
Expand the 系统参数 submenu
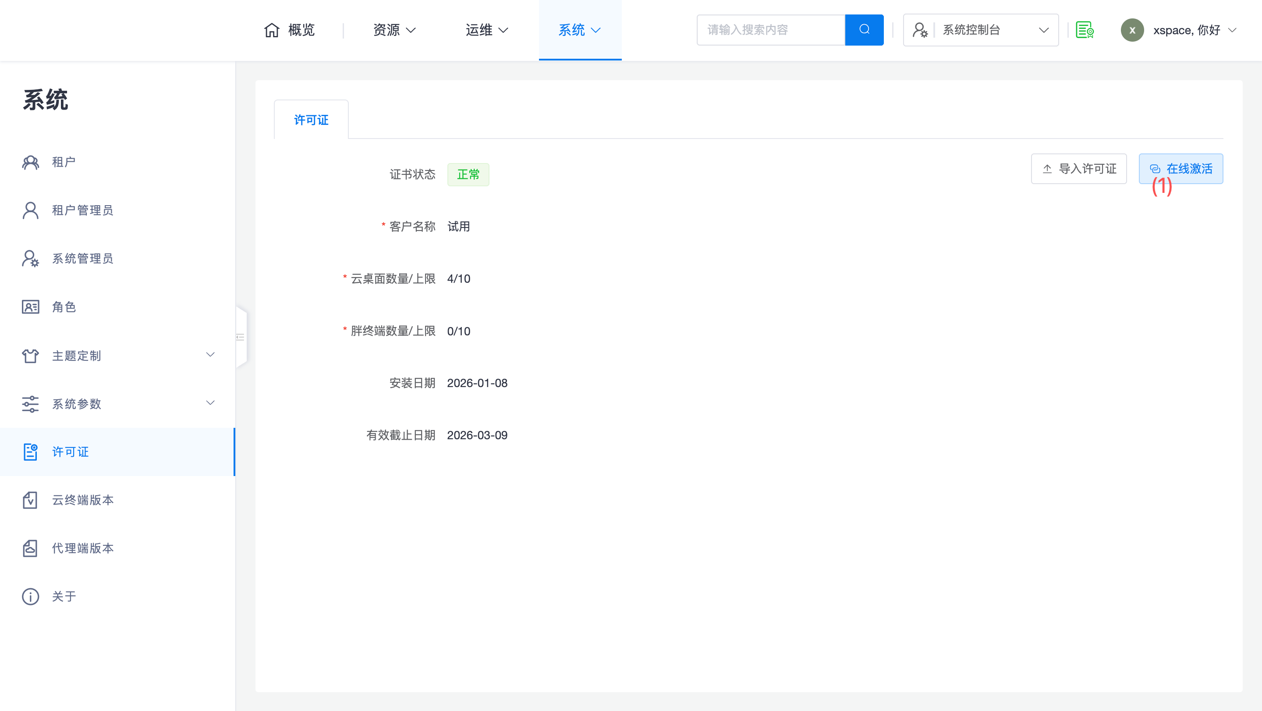coord(210,403)
